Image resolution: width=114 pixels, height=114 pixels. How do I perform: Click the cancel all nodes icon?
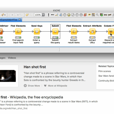pos(81,15)
